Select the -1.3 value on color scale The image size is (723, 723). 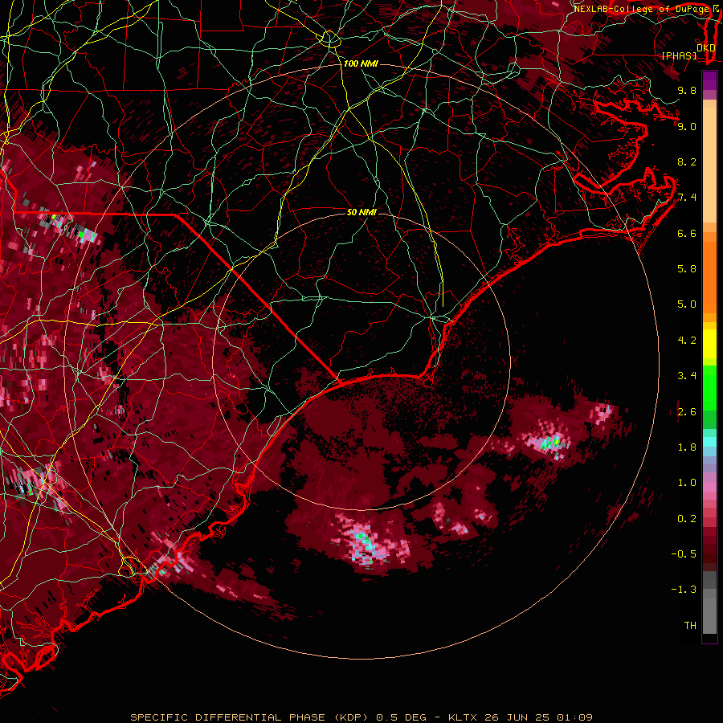(684, 590)
